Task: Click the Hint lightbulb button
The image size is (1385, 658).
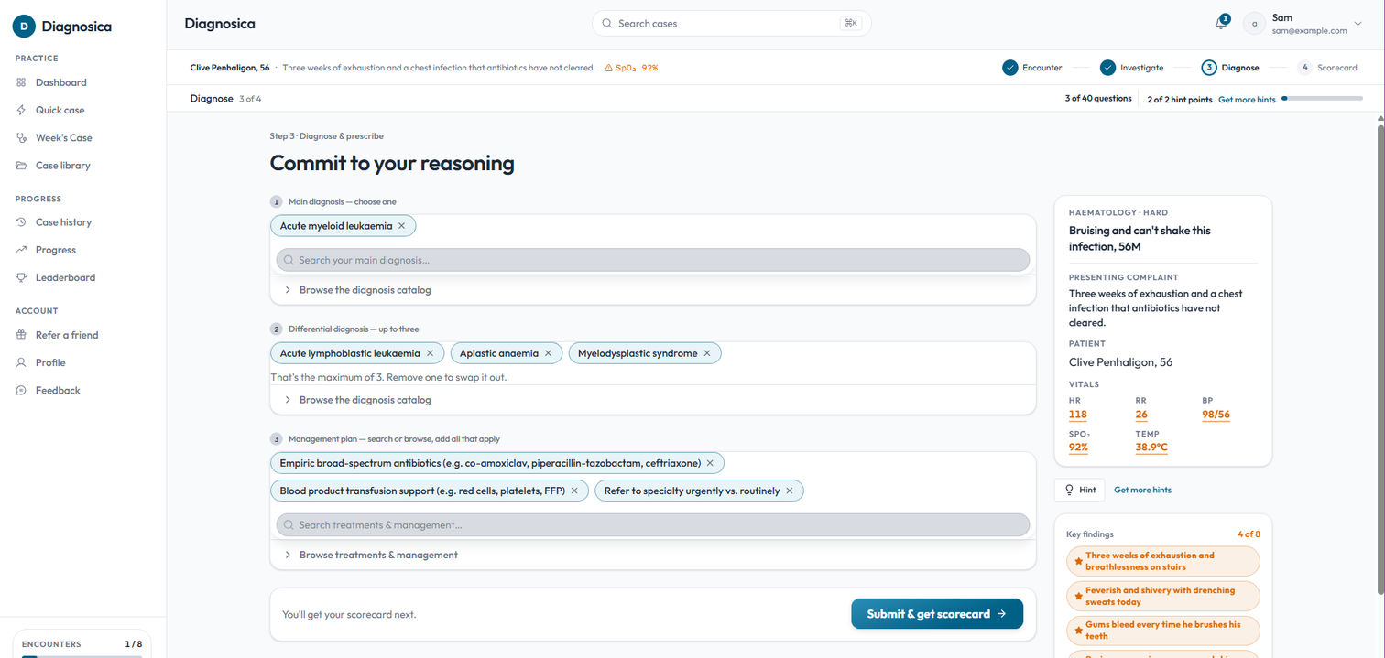Action: [x=1079, y=490]
